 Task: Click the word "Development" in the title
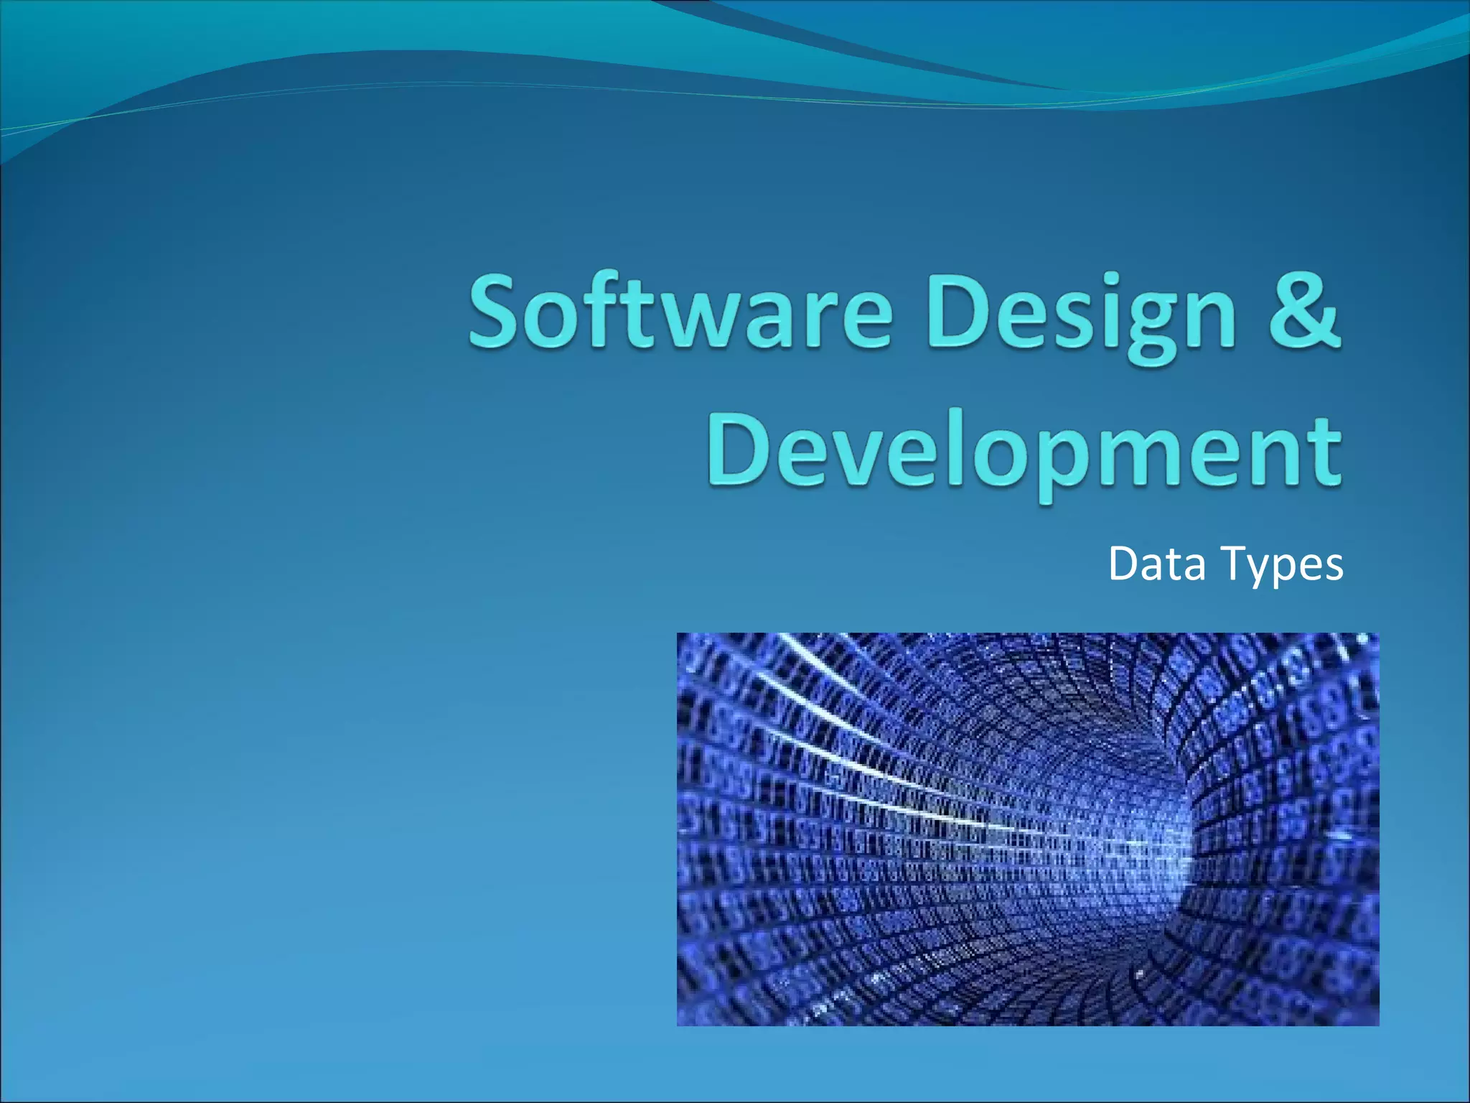[1024, 452]
